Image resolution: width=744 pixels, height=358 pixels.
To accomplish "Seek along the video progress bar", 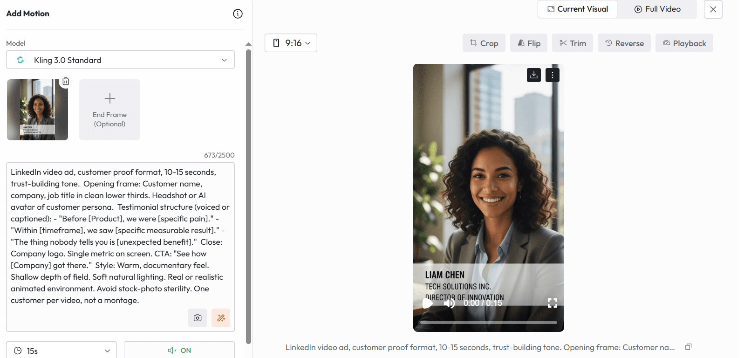I will coord(489,322).
